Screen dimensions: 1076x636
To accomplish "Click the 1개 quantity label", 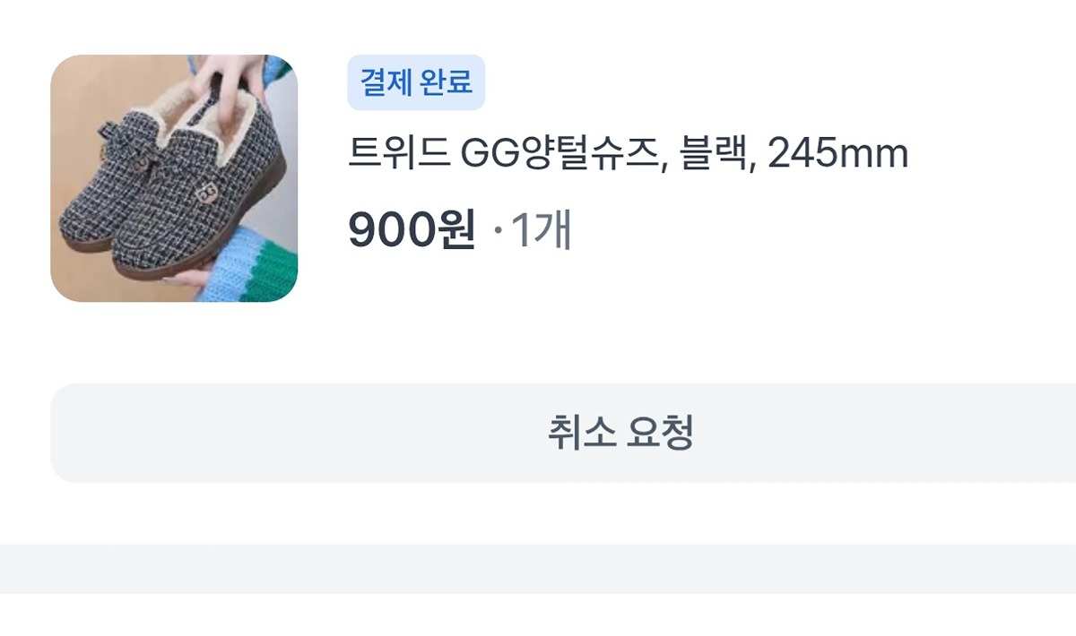I will click(541, 232).
